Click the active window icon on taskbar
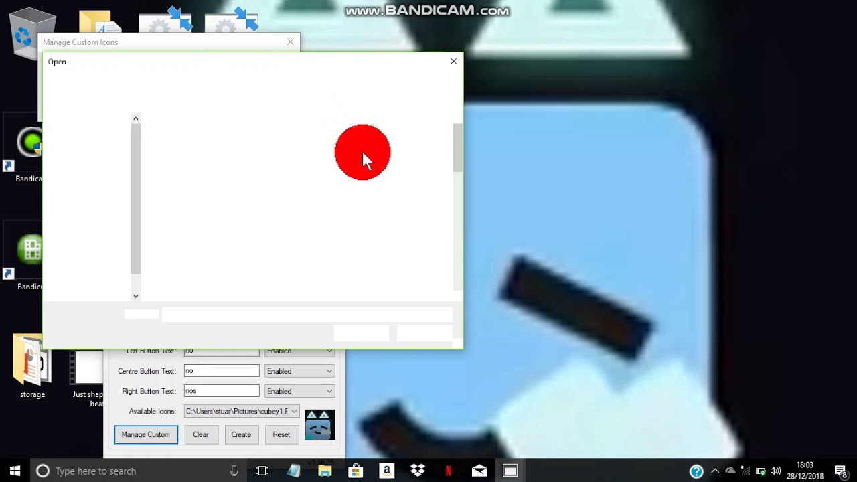The image size is (857, 482). pyautogui.click(x=510, y=471)
